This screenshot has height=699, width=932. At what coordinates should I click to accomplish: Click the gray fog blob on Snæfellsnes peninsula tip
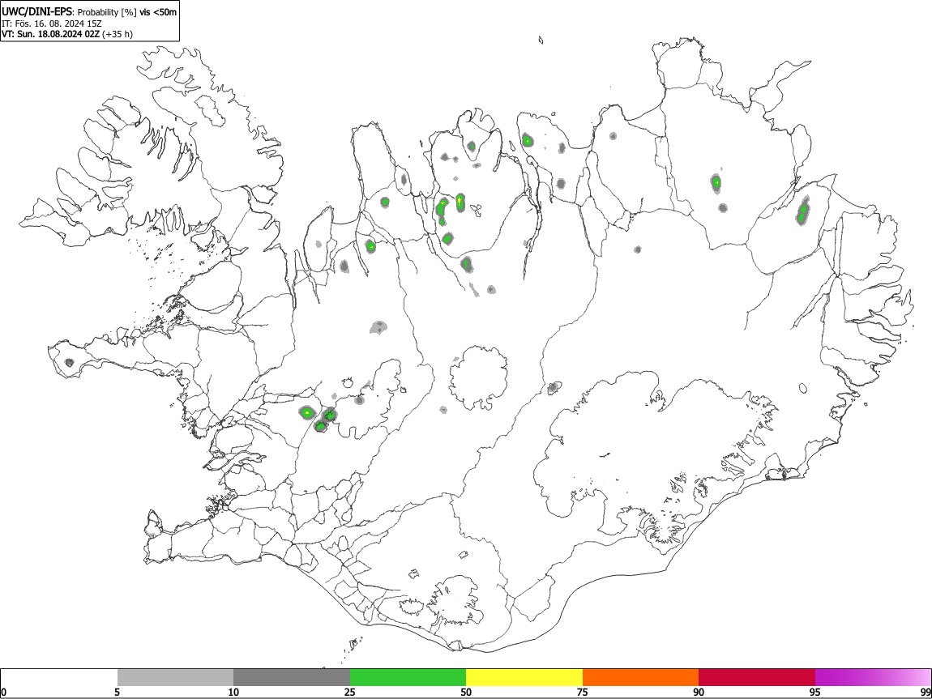[70, 362]
